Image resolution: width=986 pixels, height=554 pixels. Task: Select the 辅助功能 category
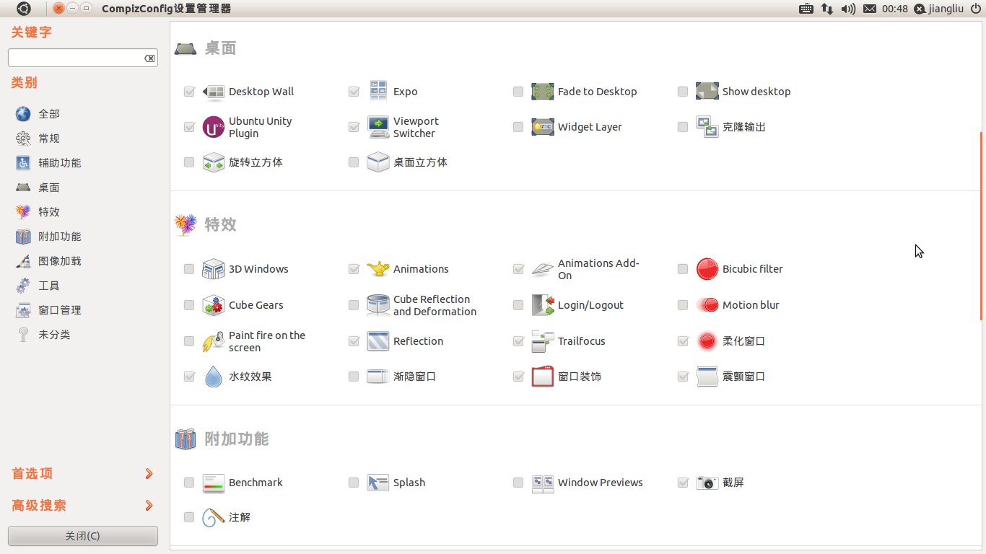(59, 163)
